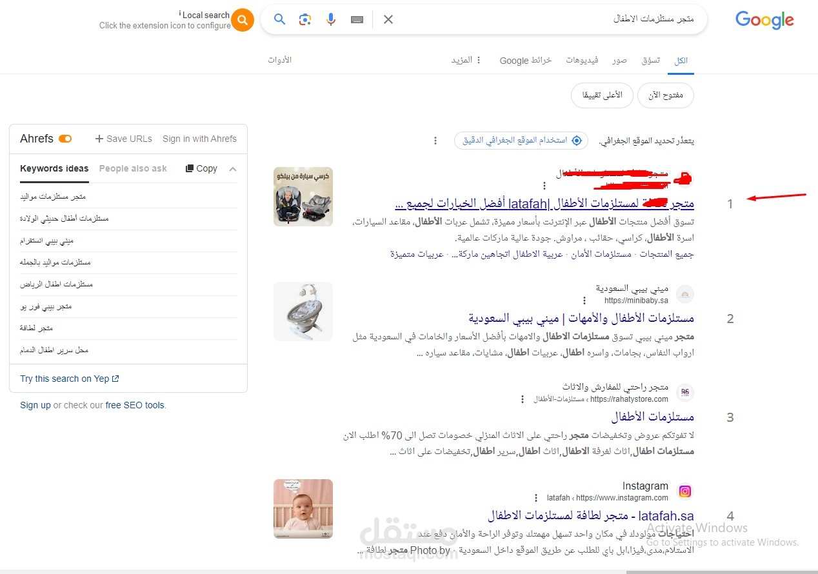Click the location target icon in precise-location chip
Viewport: 818px width, 574px height.
577,140
